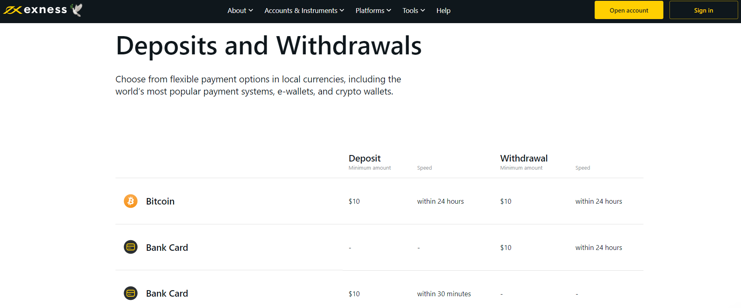Click the Deposits and Withdrawals page title

point(269,45)
